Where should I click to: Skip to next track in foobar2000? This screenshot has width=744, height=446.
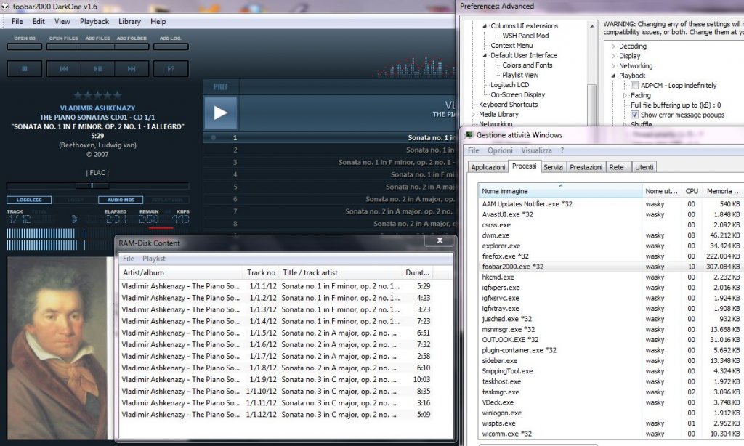point(132,69)
